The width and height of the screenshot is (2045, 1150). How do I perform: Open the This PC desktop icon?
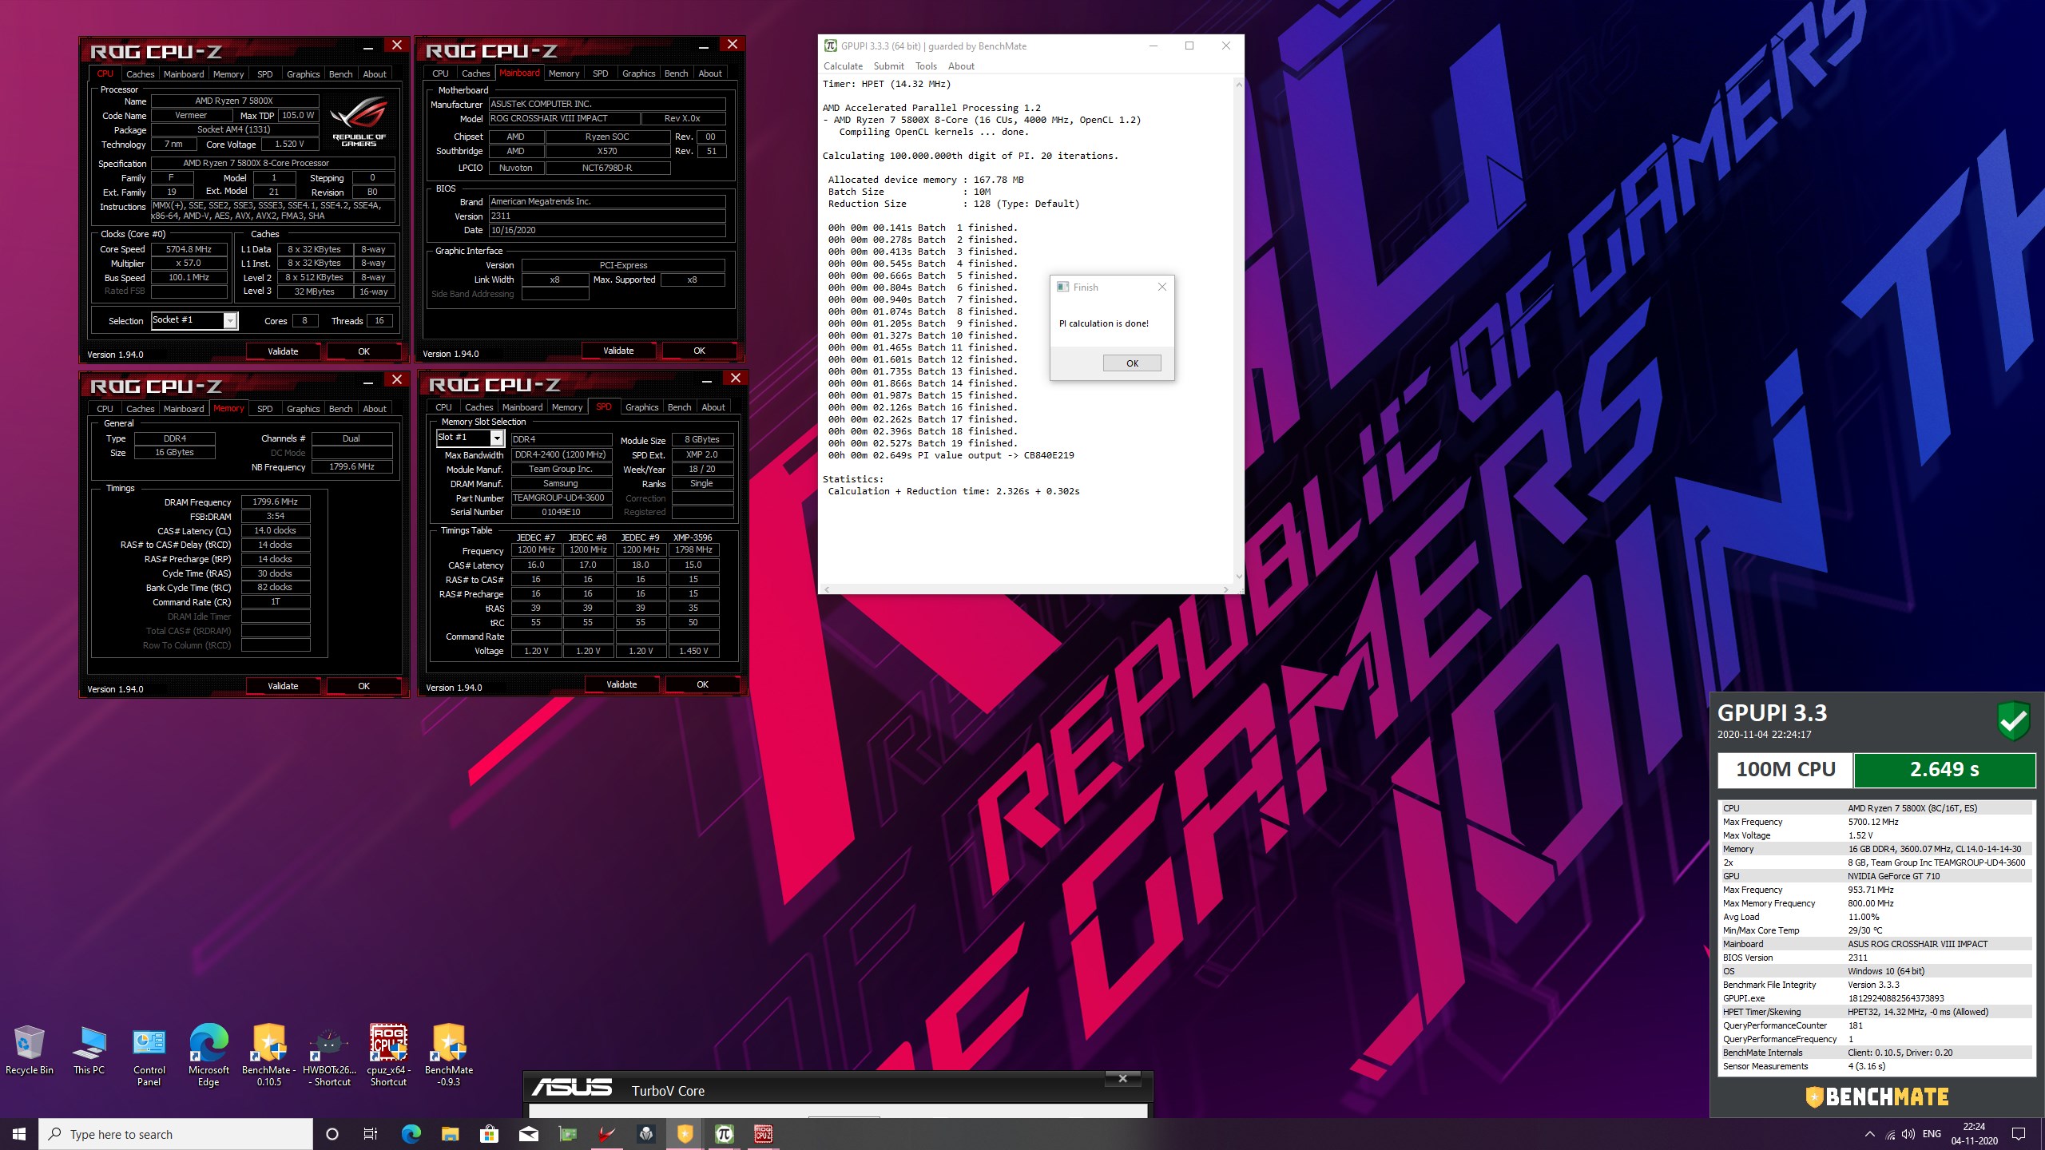coord(89,1050)
